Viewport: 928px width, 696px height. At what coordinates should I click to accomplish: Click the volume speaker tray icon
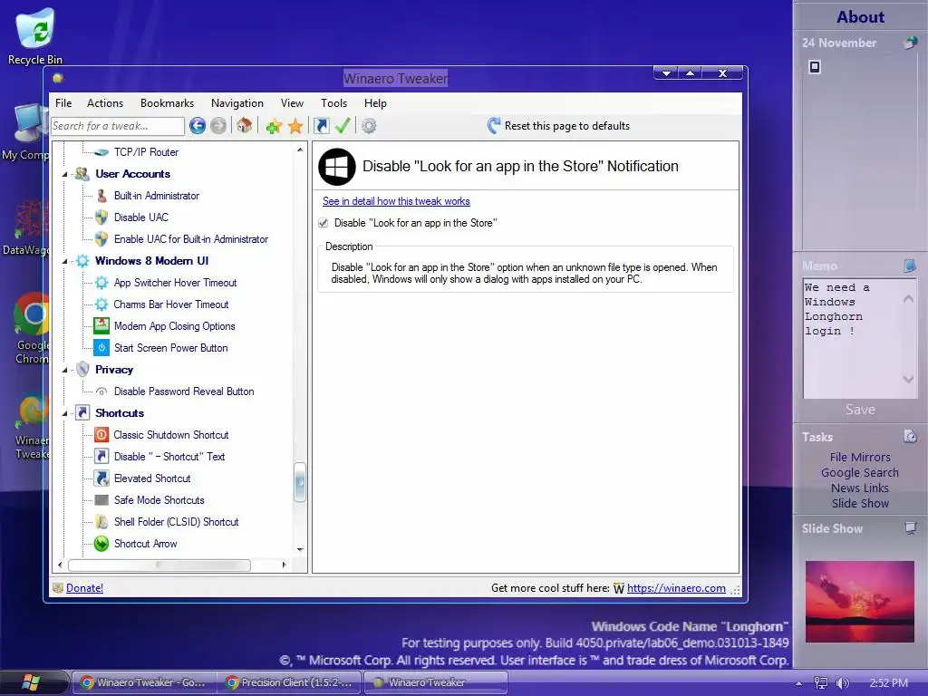(x=842, y=683)
